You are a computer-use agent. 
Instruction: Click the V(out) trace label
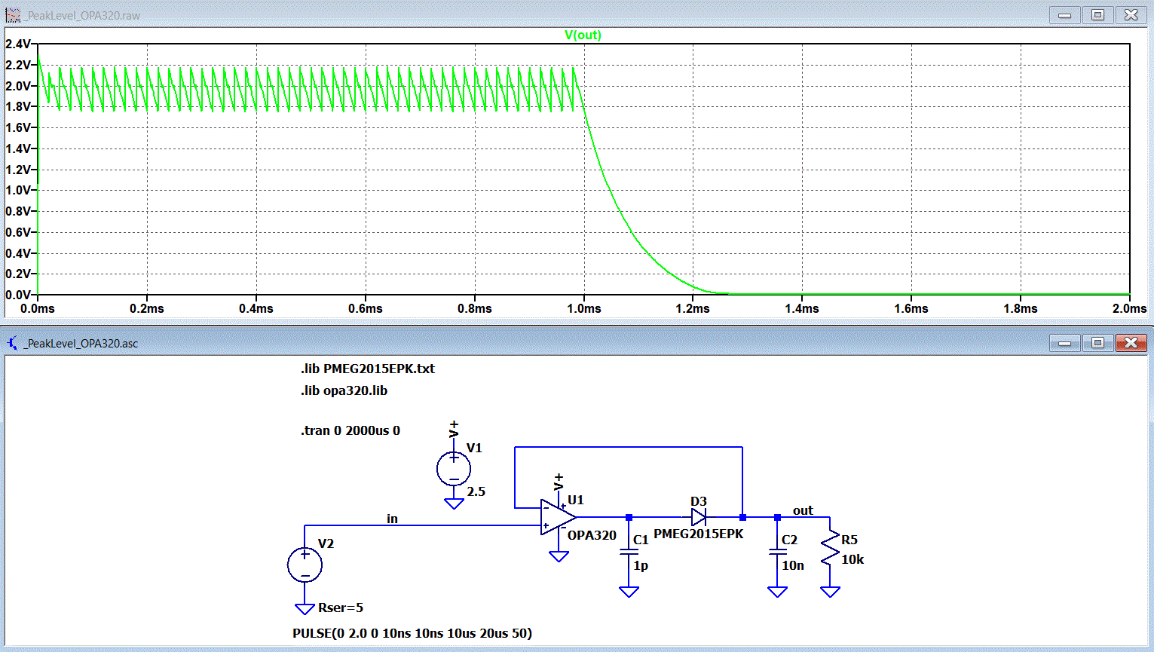(583, 35)
